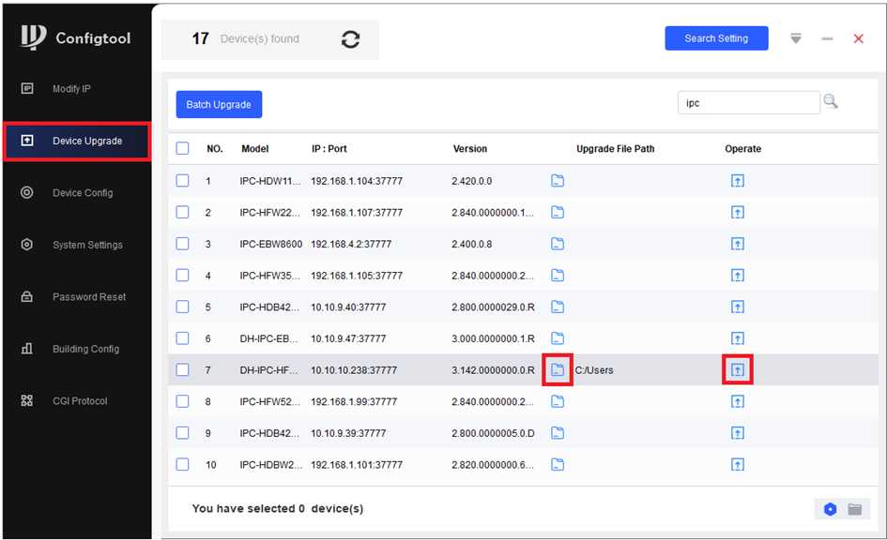The height and width of the screenshot is (540, 887).
Task: Click the refresh devices icon
Action: point(350,39)
